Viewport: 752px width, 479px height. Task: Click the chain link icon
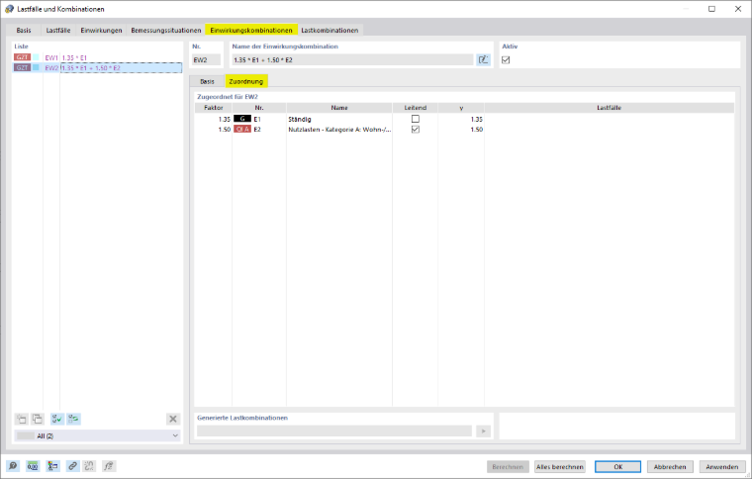click(x=72, y=466)
